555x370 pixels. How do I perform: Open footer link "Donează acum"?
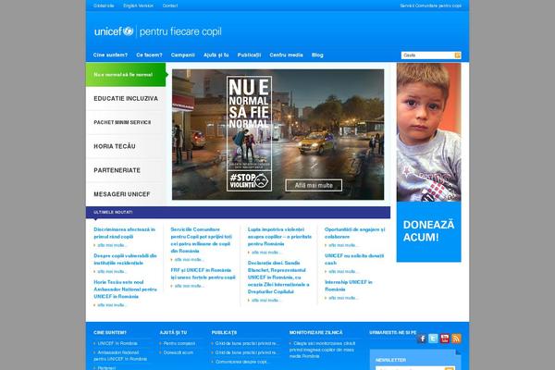[x=178, y=352]
